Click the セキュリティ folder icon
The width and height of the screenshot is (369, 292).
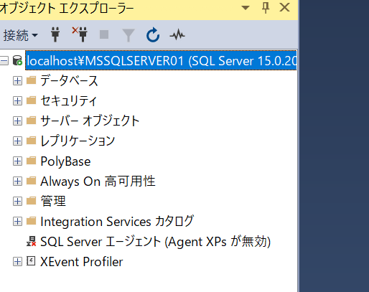(x=31, y=100)
